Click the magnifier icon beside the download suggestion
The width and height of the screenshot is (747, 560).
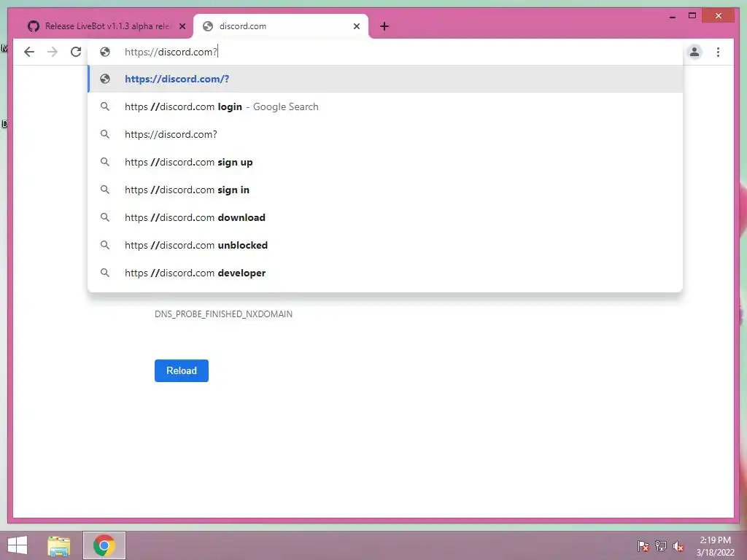[x=105, y=217]
